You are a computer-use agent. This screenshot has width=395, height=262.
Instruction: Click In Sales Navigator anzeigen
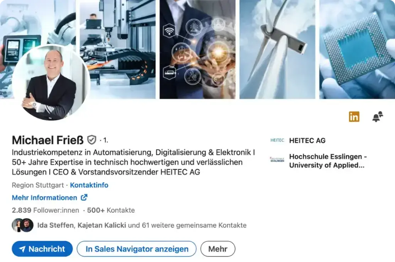(x=137, y=249)
